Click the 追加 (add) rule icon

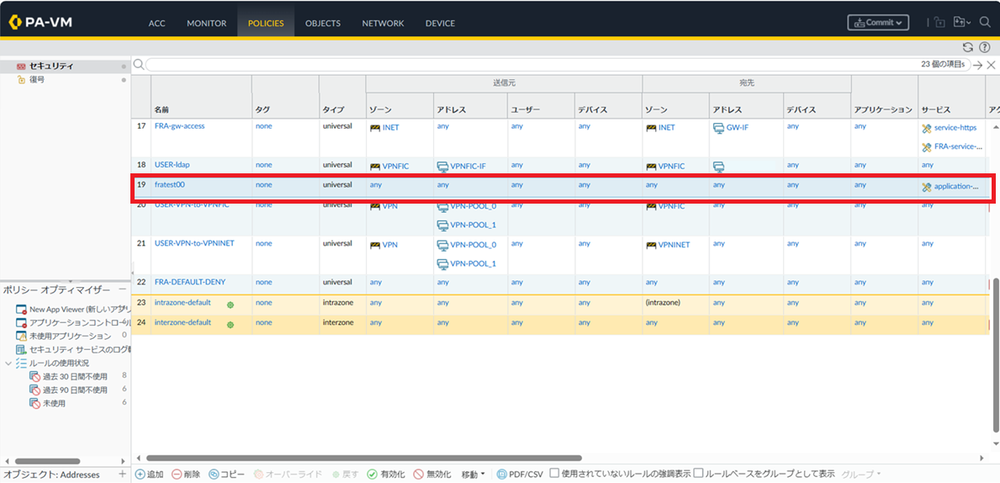[x=140, y=475]
